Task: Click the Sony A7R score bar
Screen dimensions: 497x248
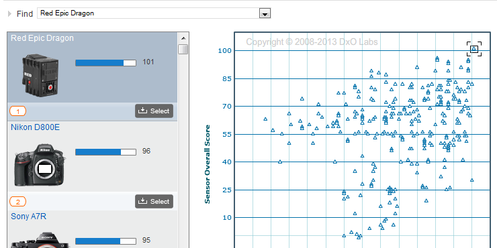Action: tap(105, 241)
